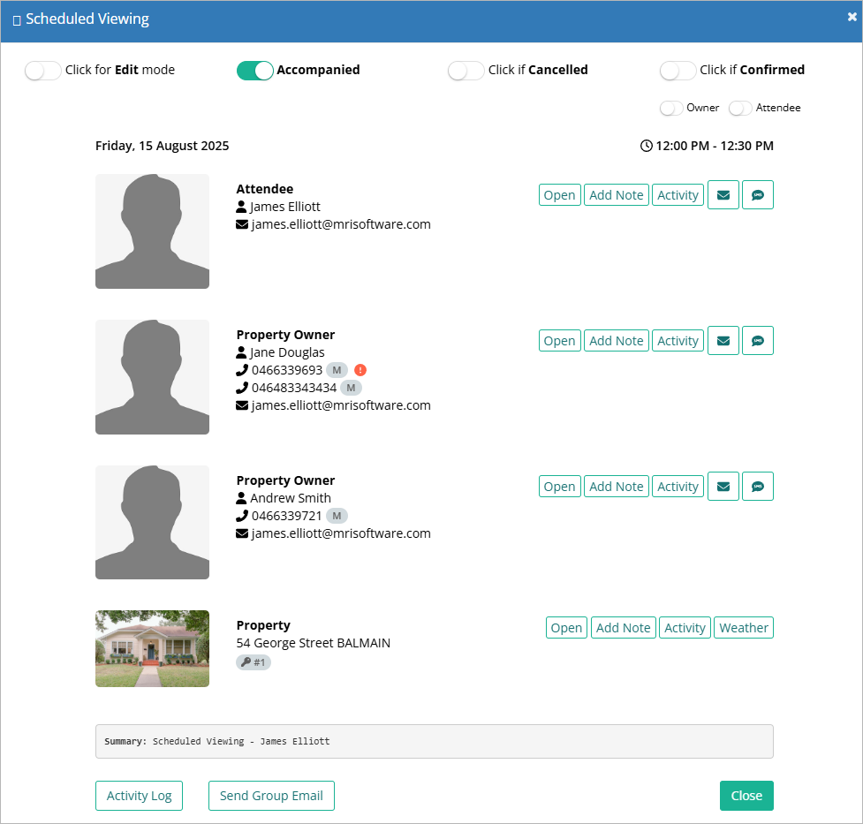Check the Weather for the property
This screenshot has height=824, width=863.
[743, 627]
